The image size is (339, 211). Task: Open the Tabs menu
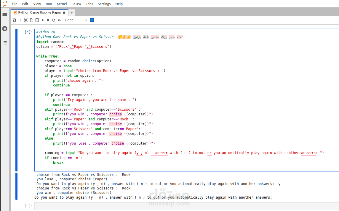(x=89, y=4)
